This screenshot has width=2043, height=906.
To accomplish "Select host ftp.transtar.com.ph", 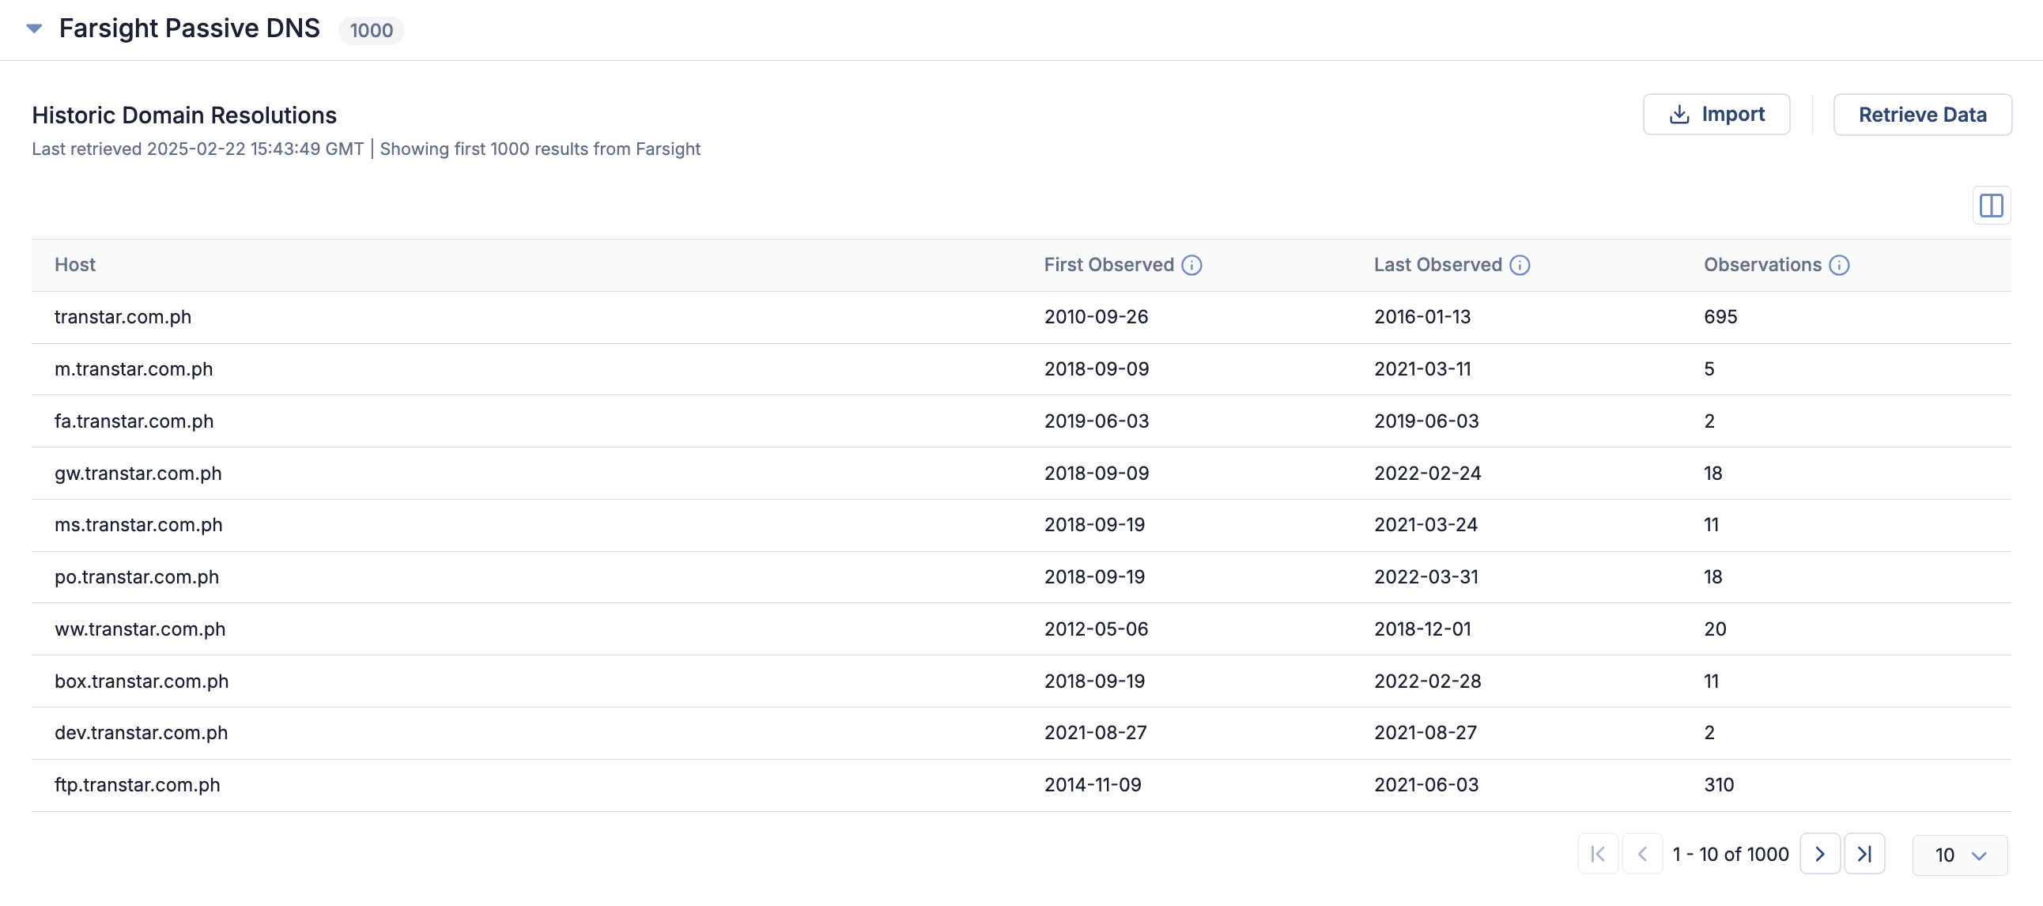I will tap(138, 784).
